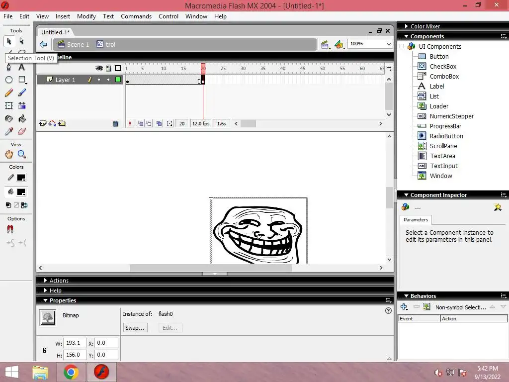The width and height of the screenshot is (509, 382).
Task: Click the Insert Layer Folder icon
Action: point(62,123)
